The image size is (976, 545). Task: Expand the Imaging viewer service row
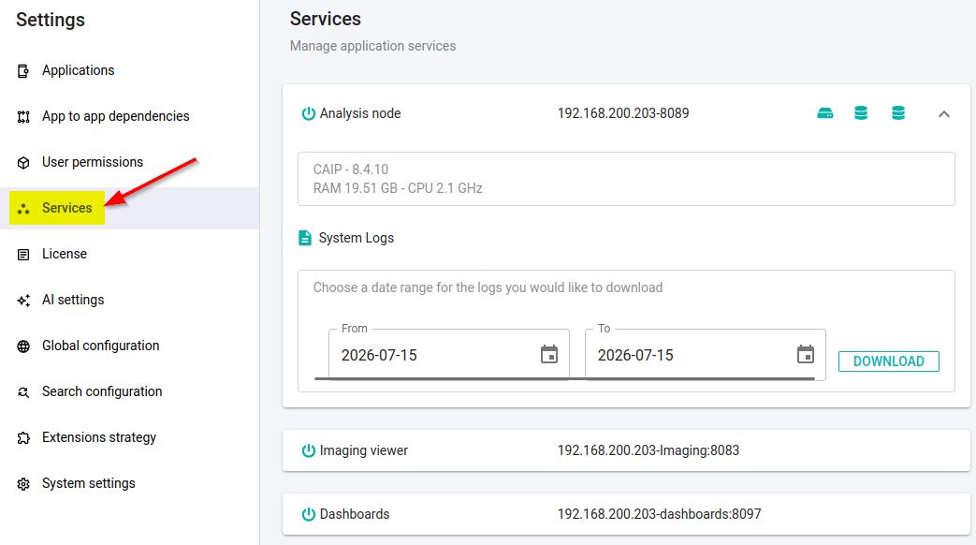pos(626,450)
